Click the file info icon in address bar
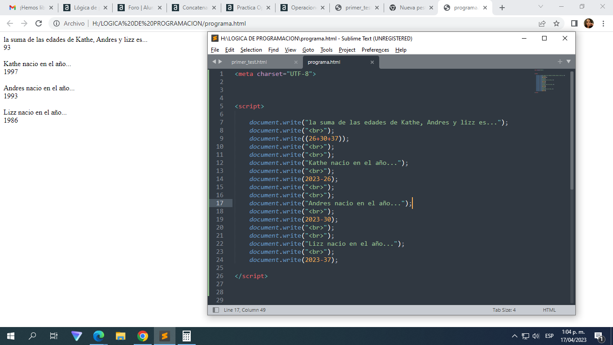 pos(57,23)
